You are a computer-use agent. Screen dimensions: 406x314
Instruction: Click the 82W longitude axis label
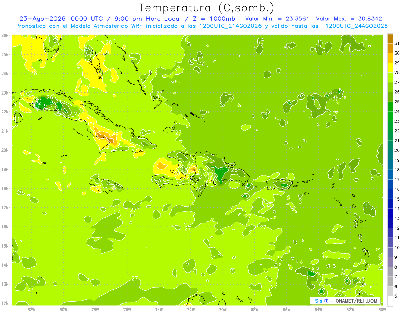tap(31, 309)
